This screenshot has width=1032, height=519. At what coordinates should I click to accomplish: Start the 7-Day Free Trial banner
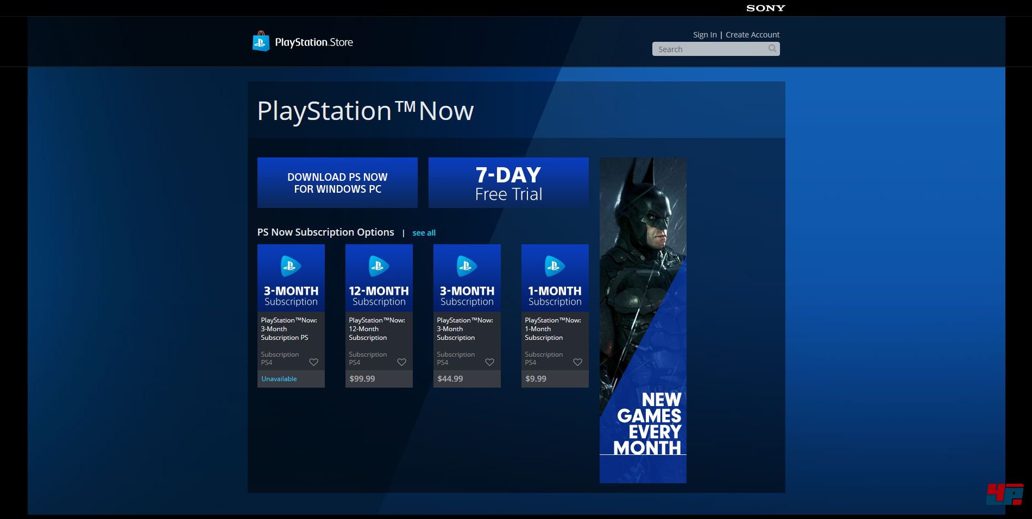coord(508,183)
